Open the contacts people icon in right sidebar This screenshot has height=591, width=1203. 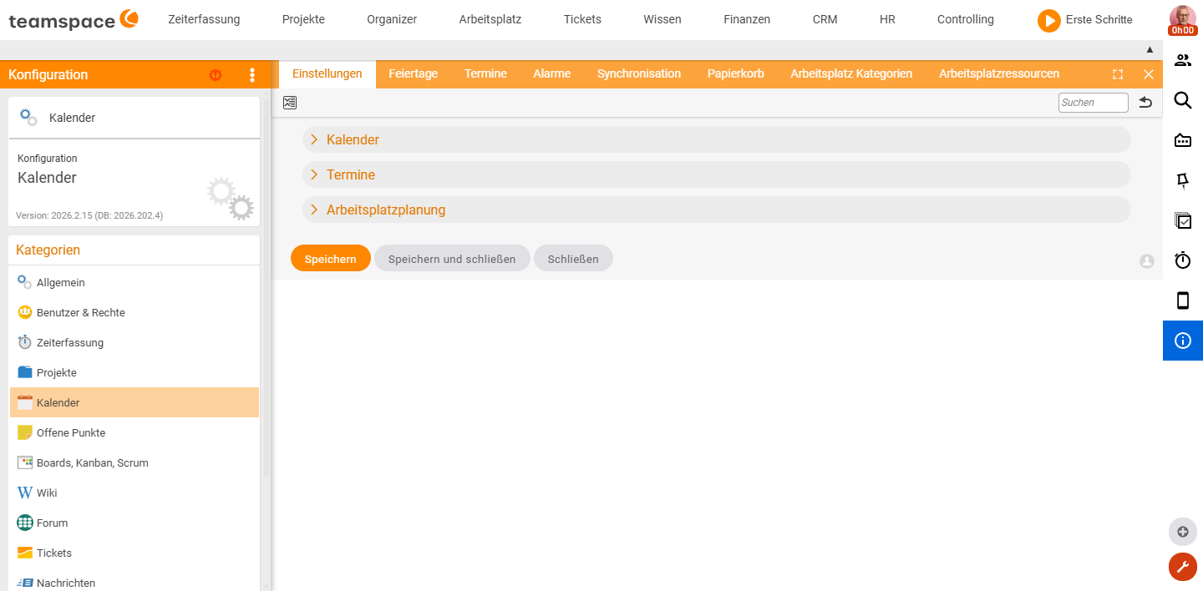tap(1183, 60)
